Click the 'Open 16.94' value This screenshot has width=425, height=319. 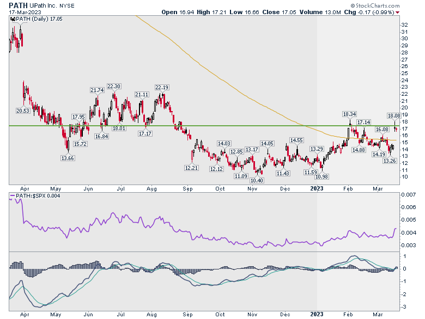click(x=178, y=12)
